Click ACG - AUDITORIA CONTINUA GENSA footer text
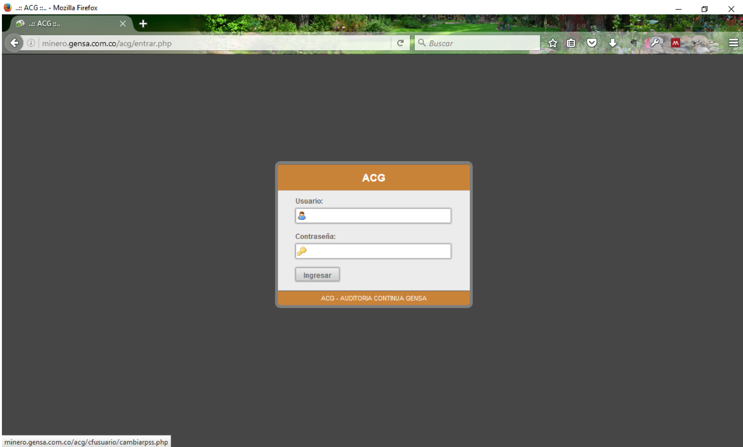 pyautogui.click(x=373, y=298)
